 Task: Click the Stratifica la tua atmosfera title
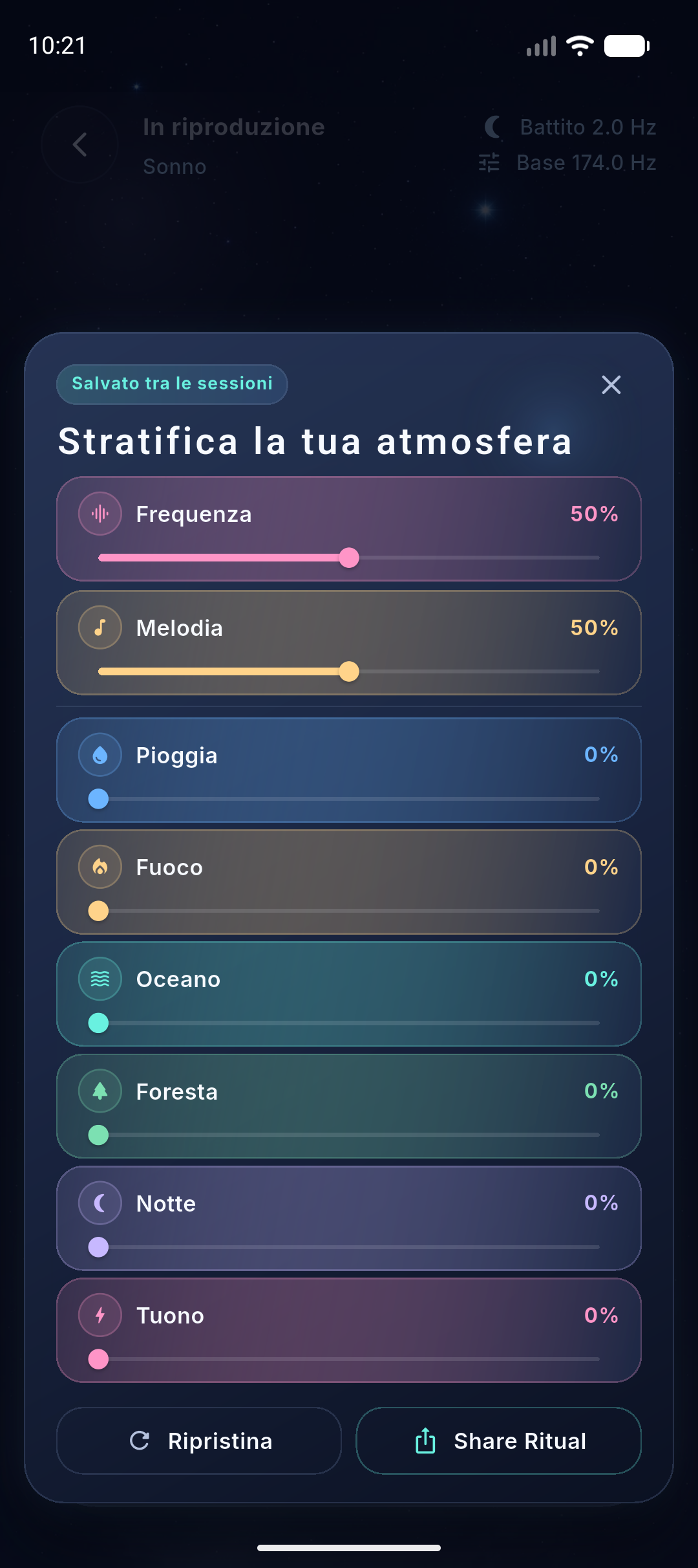pos(315,441)
